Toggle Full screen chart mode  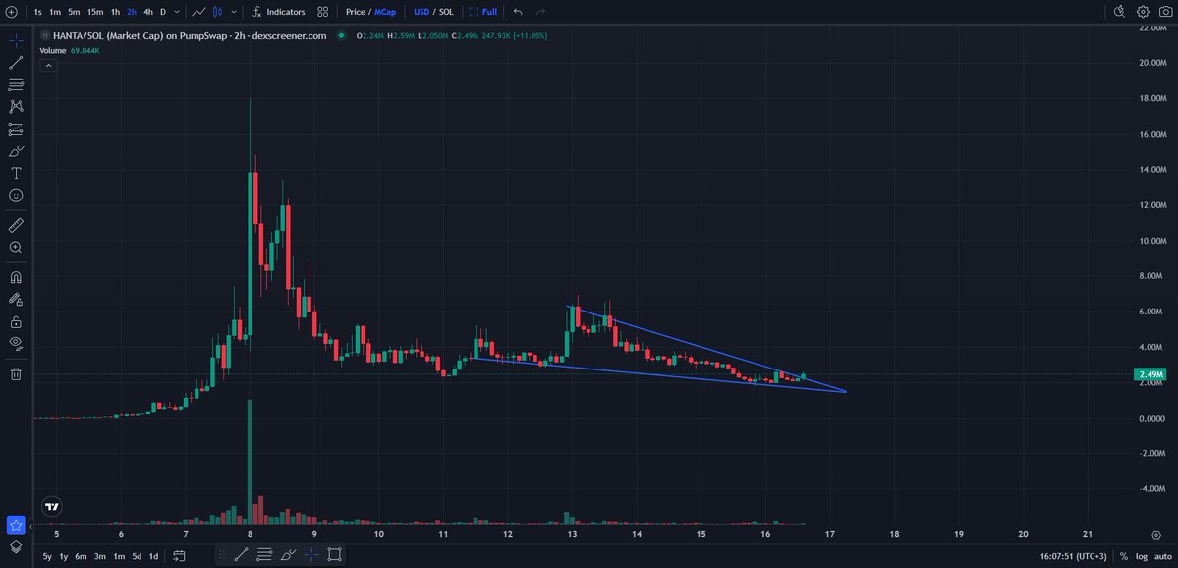482,12
